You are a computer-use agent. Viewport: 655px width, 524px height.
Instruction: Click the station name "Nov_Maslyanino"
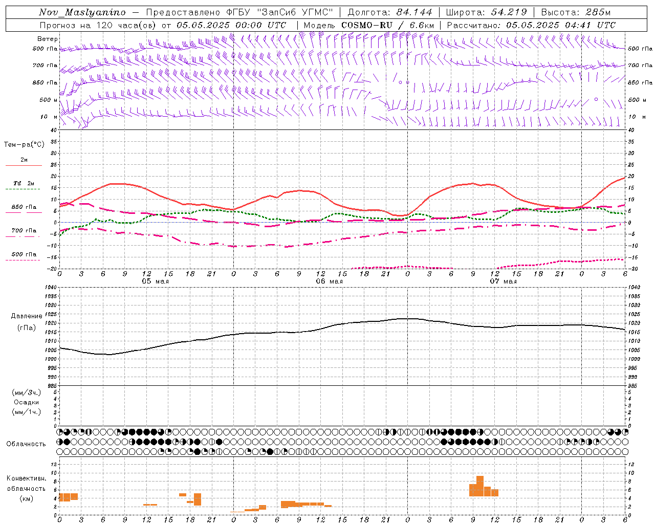click(82, 12)
